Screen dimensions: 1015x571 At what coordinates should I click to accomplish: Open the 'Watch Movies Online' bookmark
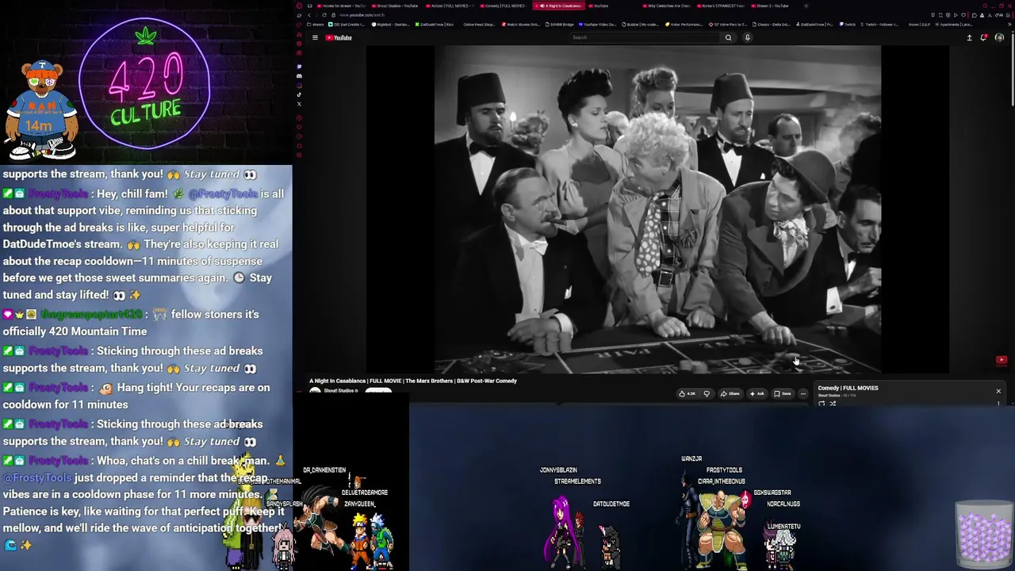click(x=521, y=25)
